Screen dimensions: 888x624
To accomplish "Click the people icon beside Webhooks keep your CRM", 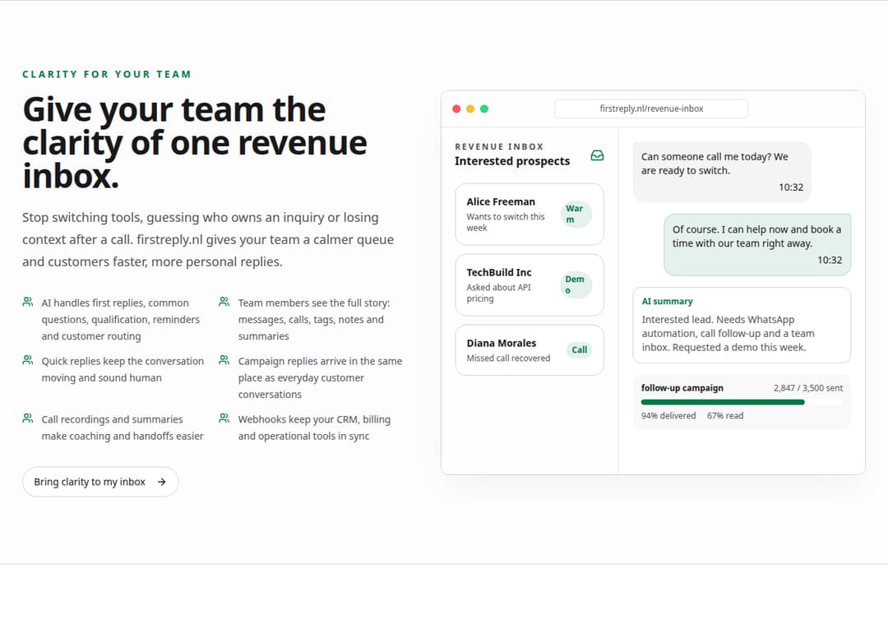I will tap(224, 418).
